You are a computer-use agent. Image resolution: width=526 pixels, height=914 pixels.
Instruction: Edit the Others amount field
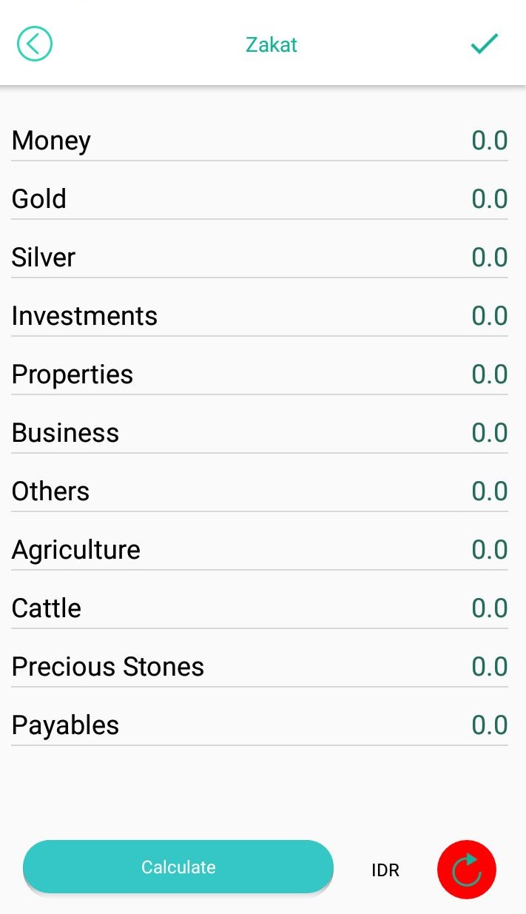coord(489,491)
